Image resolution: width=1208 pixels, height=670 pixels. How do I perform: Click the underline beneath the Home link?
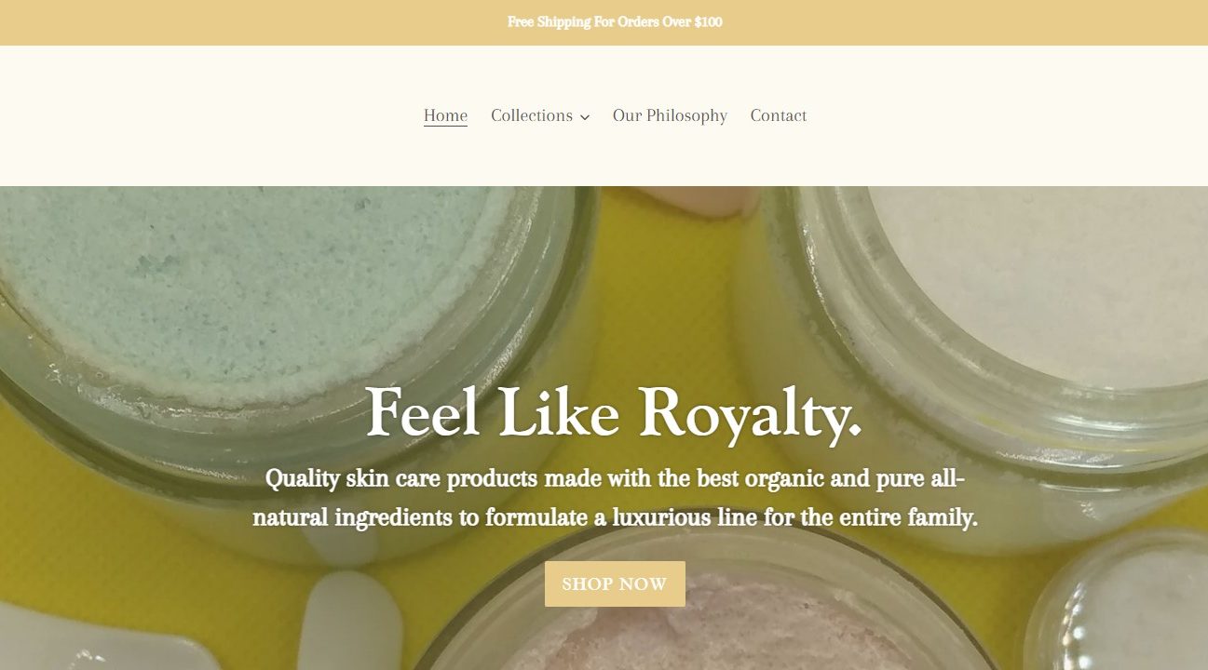[445, 126]
